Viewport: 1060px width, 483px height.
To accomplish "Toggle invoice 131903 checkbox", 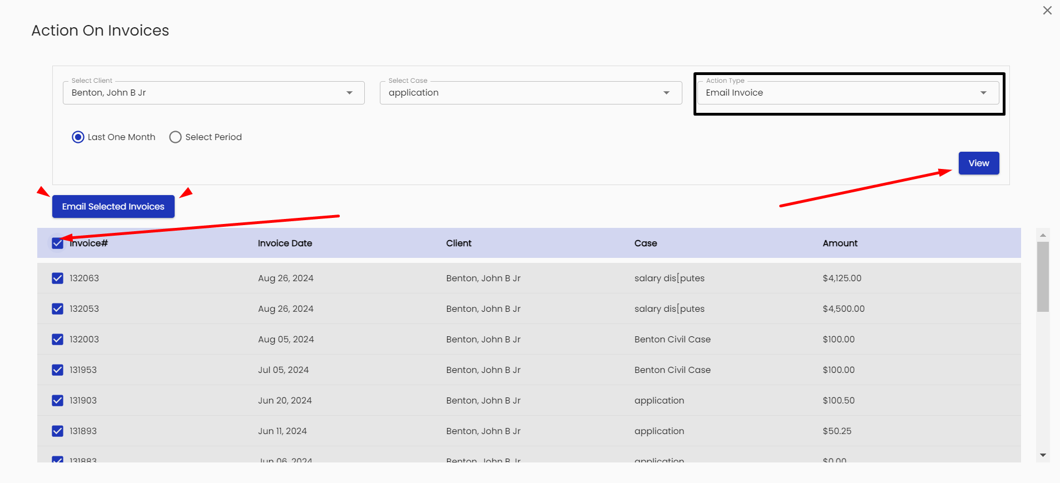I will [57, 401].
